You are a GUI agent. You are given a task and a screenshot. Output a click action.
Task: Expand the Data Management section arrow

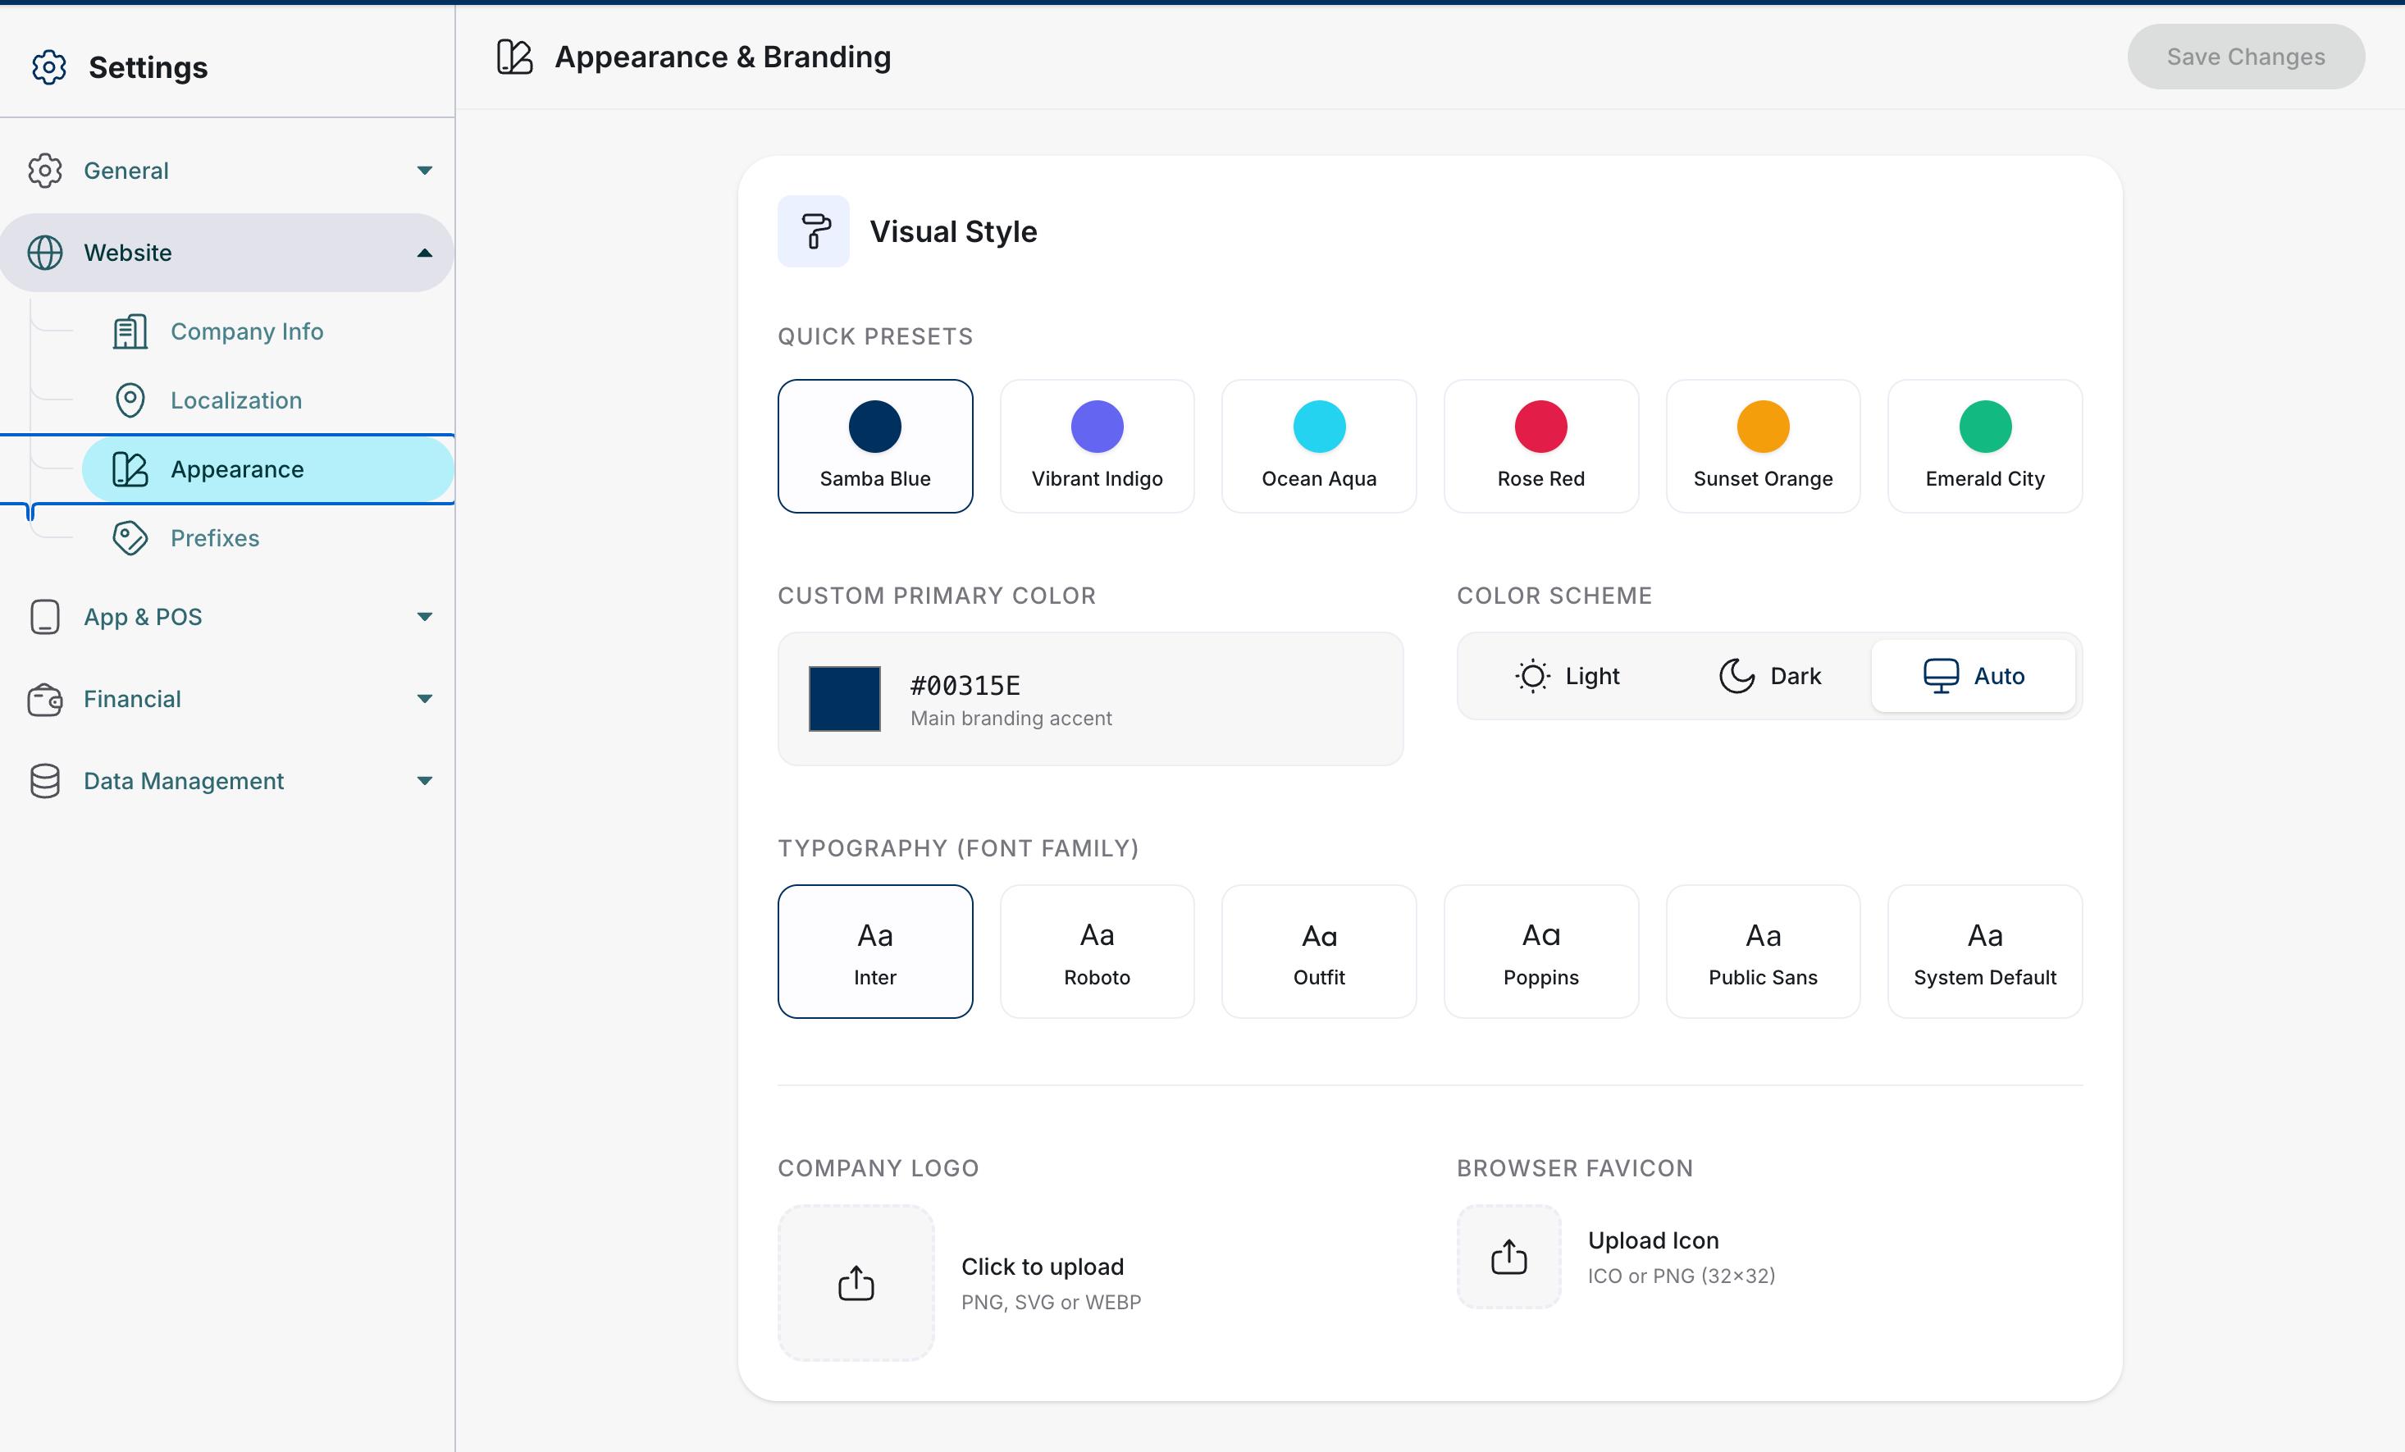(425, 781)
